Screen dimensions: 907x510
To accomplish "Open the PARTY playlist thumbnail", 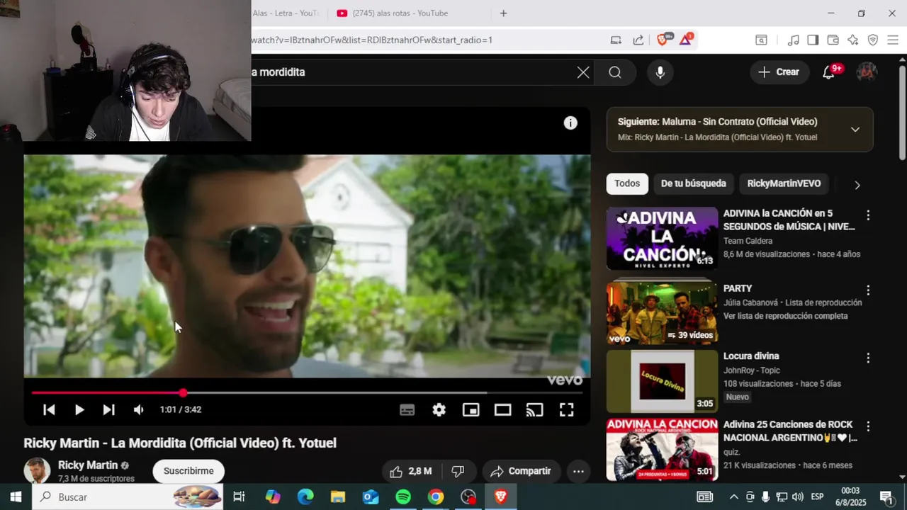I will tap(662, 312).
